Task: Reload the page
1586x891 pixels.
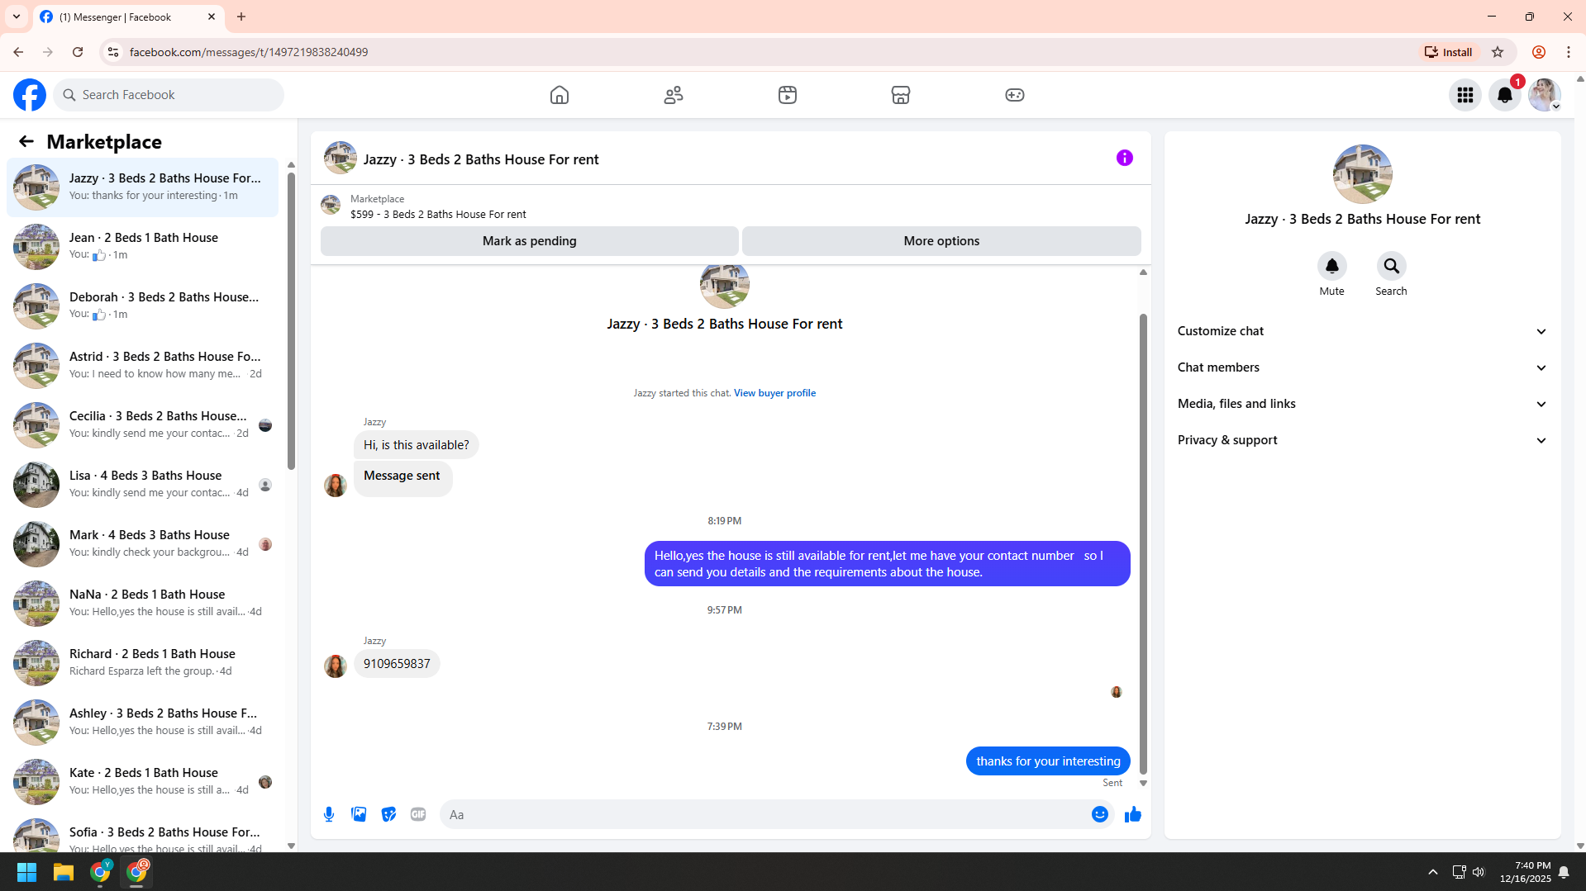Action: tap(78, 52)
